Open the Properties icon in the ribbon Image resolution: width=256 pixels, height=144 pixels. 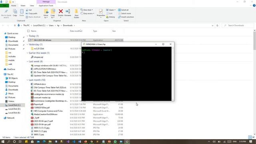click(101, 12)
